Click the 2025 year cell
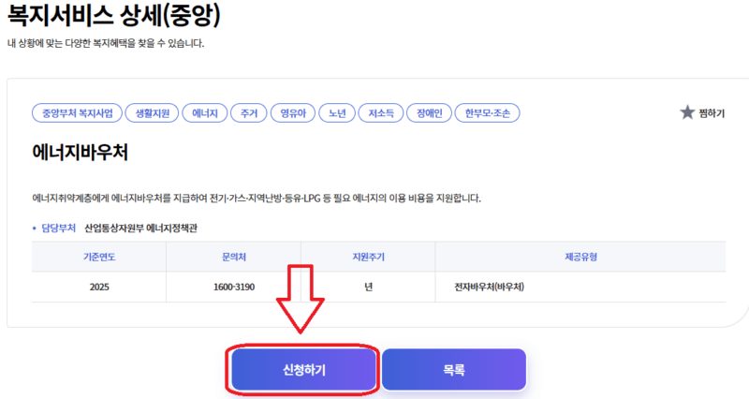 [x=99, y=288]
